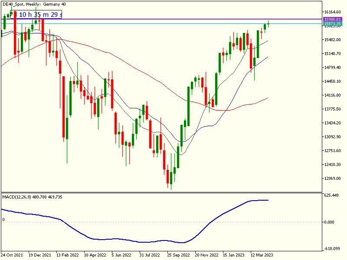
Task: Click the 24 Oct 2021 date label
Action: [x=13, y=255]
